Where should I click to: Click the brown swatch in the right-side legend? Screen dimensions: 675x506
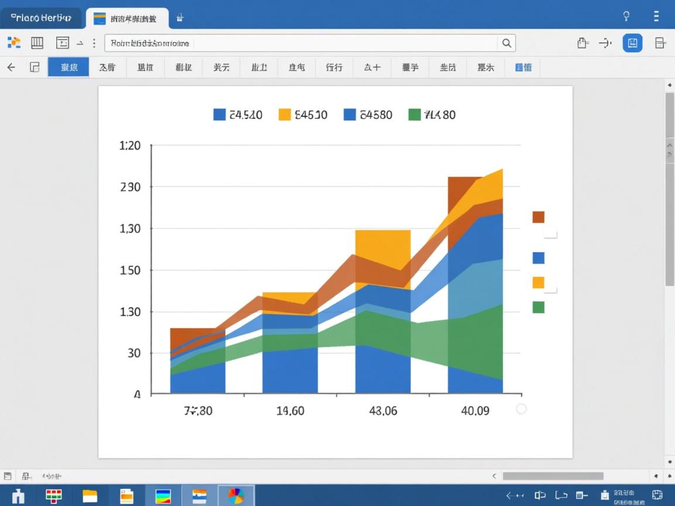[x=538, y=217]
